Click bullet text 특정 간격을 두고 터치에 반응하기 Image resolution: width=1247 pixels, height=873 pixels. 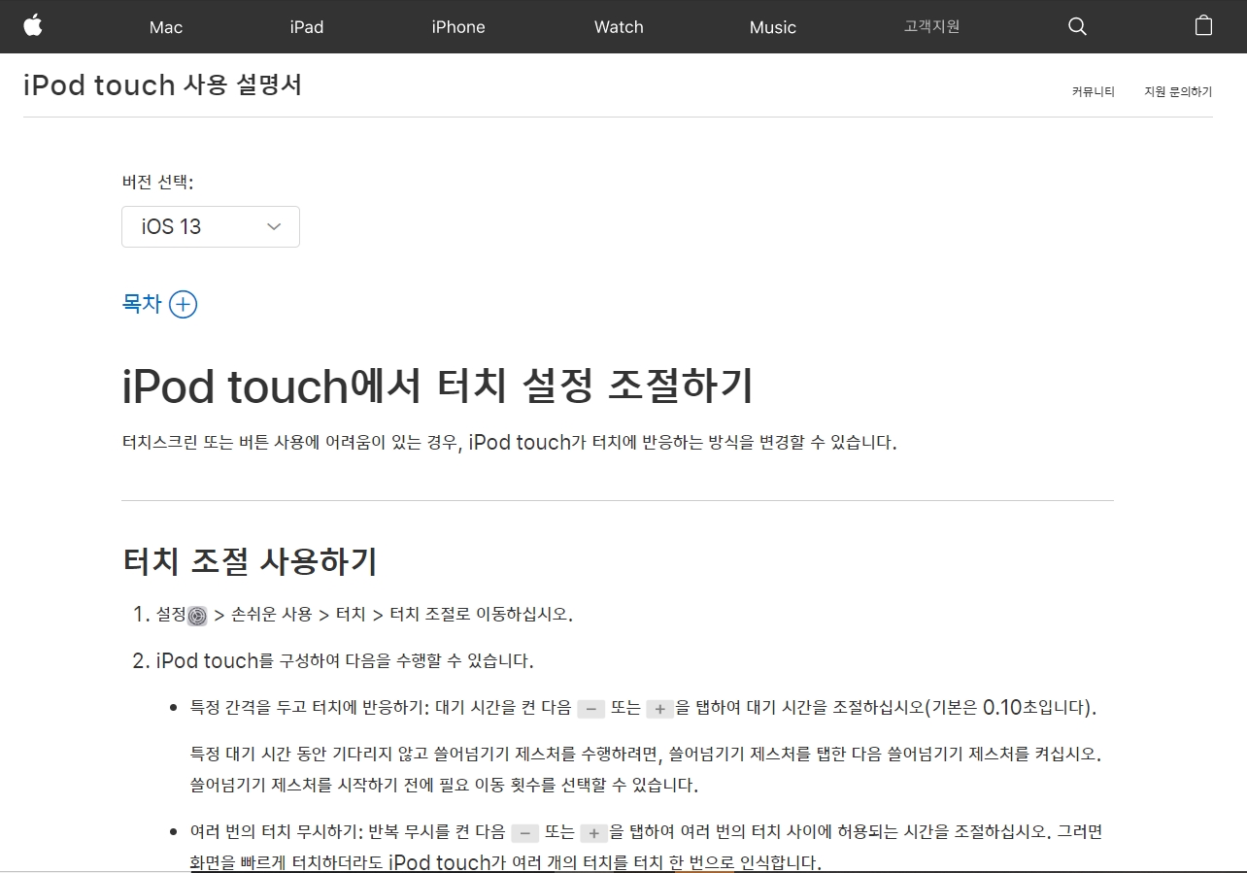(307, 708)
